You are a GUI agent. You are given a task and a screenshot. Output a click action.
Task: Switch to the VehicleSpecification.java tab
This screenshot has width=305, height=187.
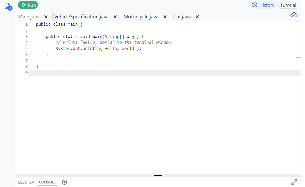pyautogui.click(x=81, y=17)
